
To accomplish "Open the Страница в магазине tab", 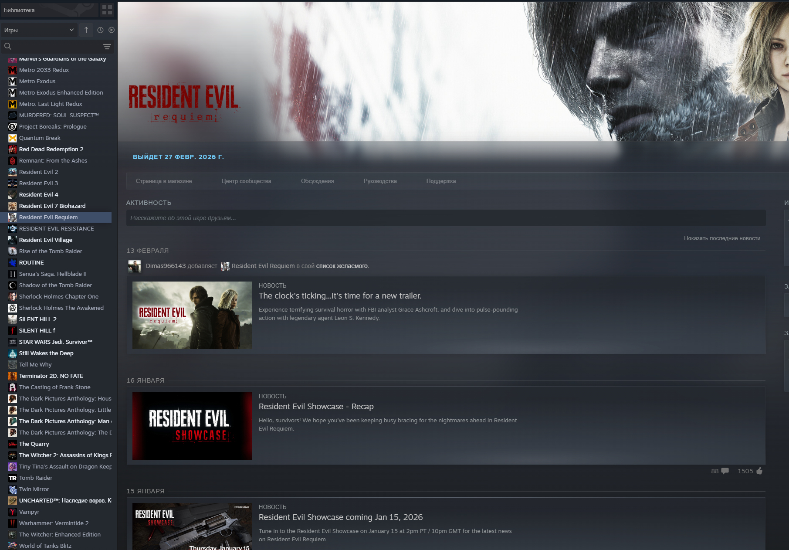I will [x=164, y=181].
